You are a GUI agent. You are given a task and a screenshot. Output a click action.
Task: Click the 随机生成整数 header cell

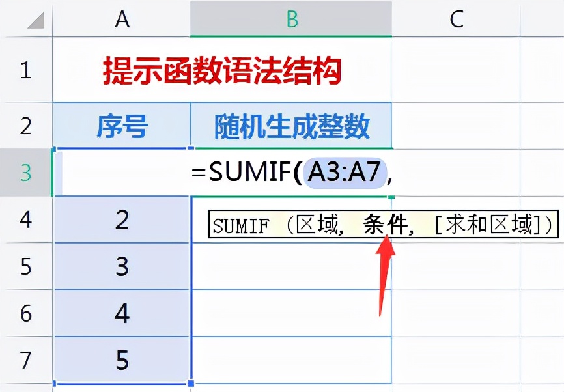(x=291, y=126)
